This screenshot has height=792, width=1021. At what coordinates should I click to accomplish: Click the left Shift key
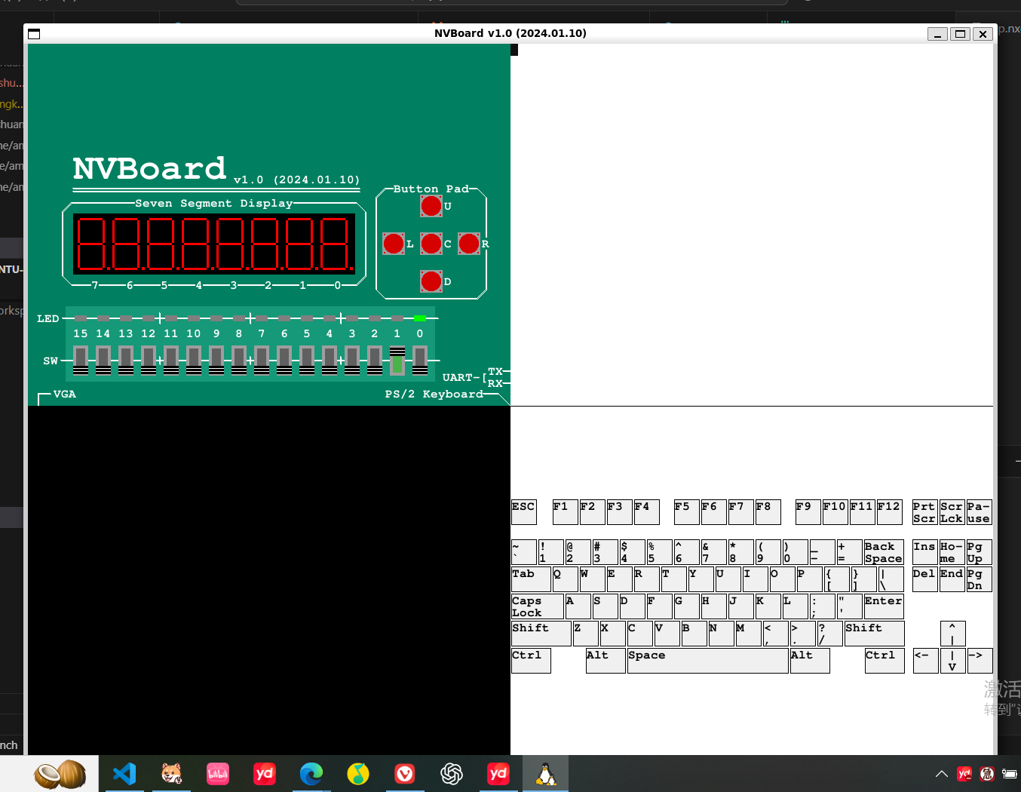pos(541,634)
